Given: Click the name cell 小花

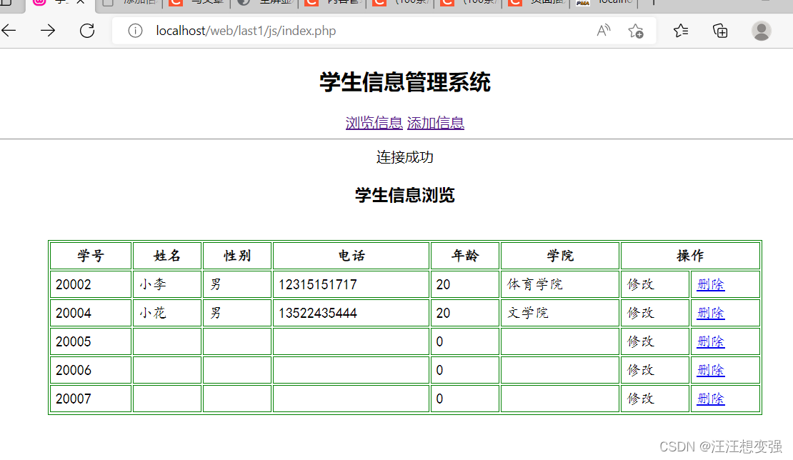Looking at the screenshot, I should click(167, 314).
